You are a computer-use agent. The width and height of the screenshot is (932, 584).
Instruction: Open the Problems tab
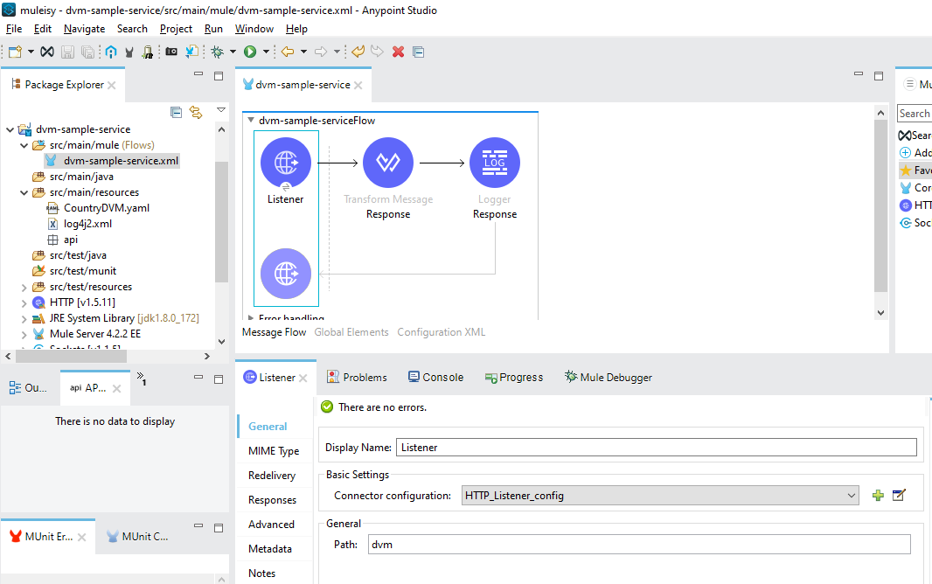point(358,378)
